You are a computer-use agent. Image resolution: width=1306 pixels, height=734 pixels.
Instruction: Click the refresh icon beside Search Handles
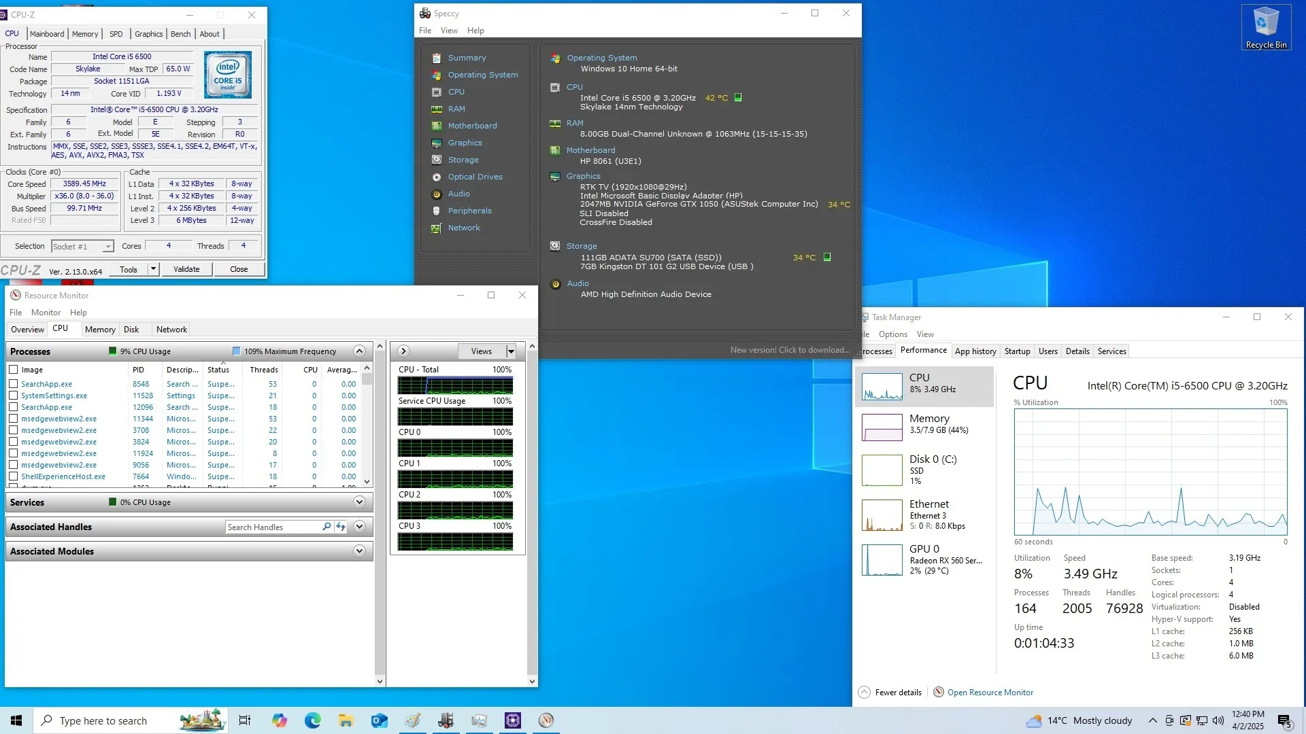pyautogui.click(x=341, y=527)
